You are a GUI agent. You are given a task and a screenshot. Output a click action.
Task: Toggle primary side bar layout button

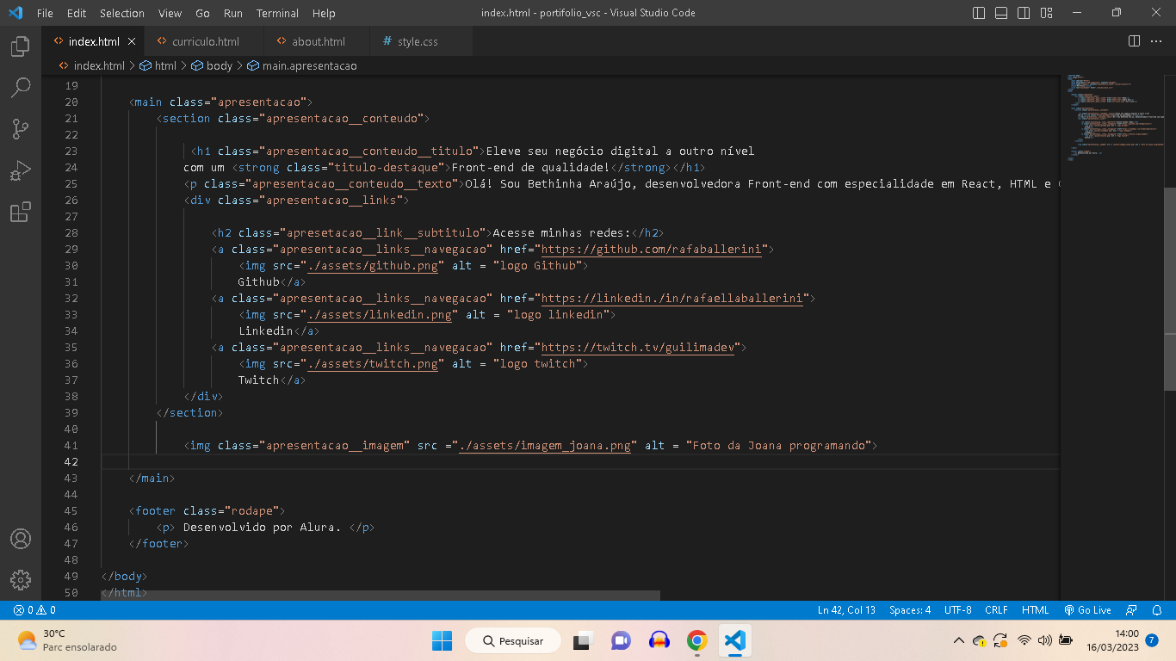[x=979, y=13]
